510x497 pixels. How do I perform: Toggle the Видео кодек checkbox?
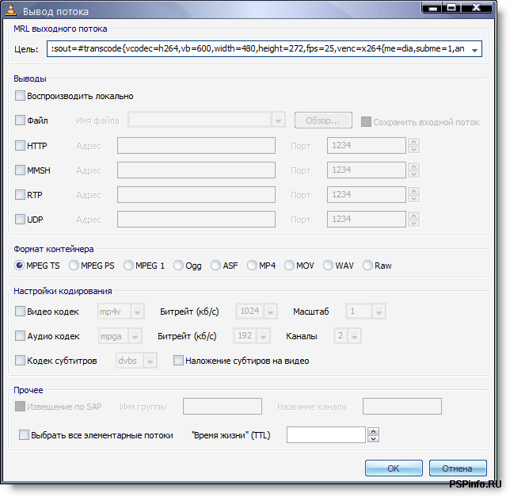pyautogui.click(x=21, y=312)
